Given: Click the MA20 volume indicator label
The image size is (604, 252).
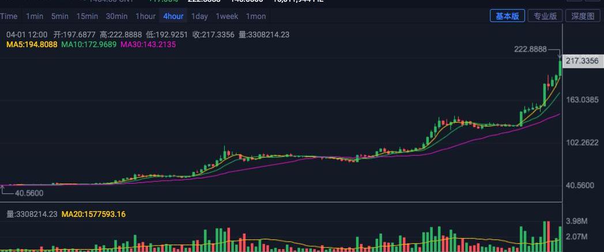Looking at the screenshot, I should point(93,214).
